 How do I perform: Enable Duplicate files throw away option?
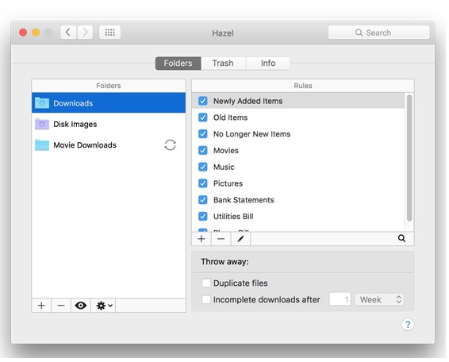[x=206, y=283]
